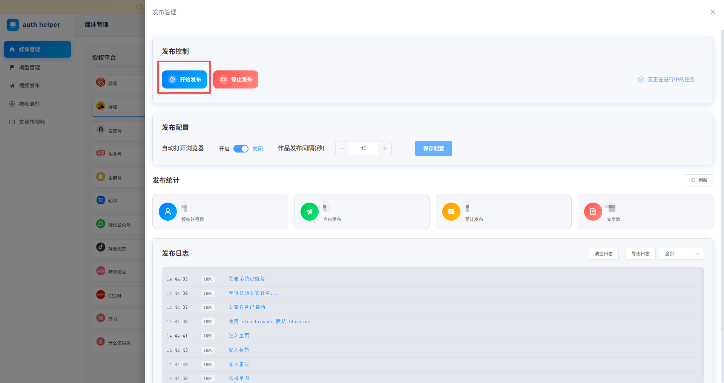This screenshot has width=724, height=383.
Task: Open 视频混剪 in the sidebar
Action: click(x=37, y=104)
